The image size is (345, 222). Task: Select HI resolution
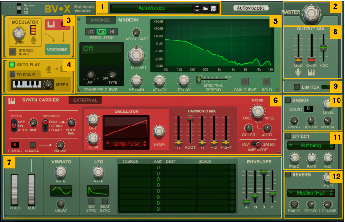[112, 32]
